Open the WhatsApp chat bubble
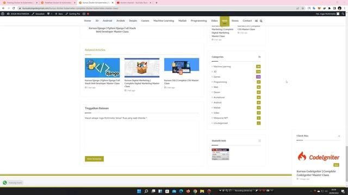The width and height of the screenshot is (348, 195). click(5, 183)
